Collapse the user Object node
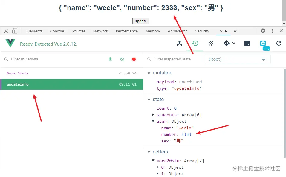 click(153, 121)
